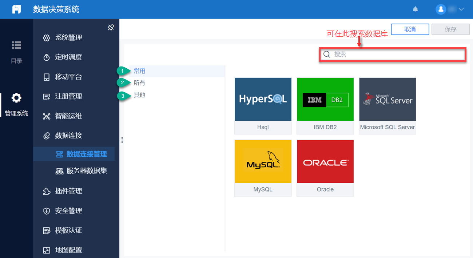The height and width of the screenshot is (258, 473).
Task: Unpin the menu with the pin icon
Action: (111, 27)
